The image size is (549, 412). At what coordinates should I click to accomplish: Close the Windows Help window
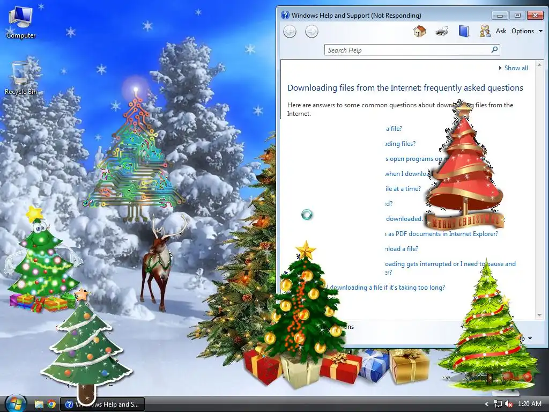click(x=535, y=16)
